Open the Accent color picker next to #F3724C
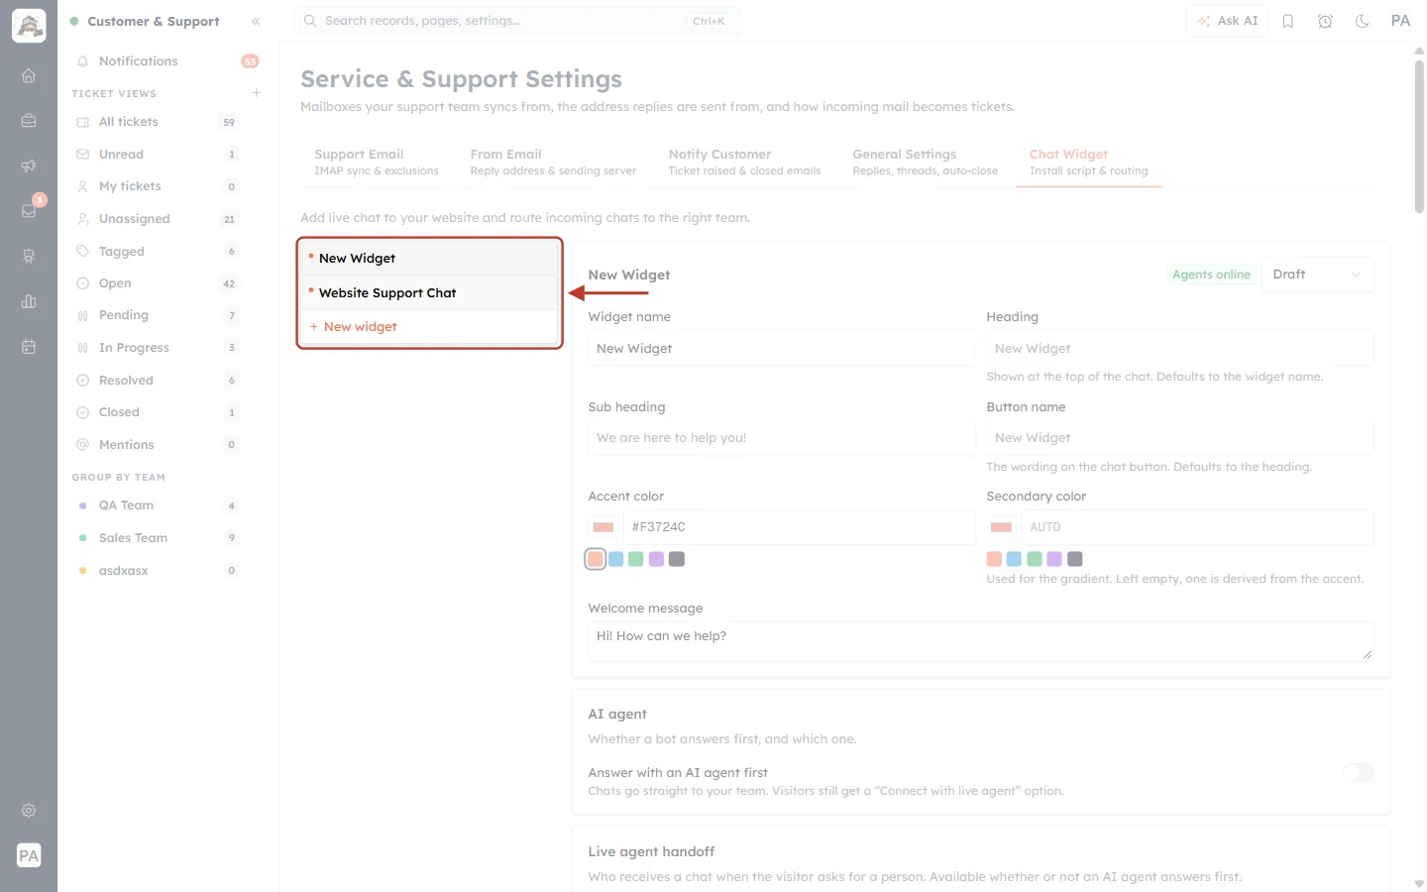 [603, 527]
